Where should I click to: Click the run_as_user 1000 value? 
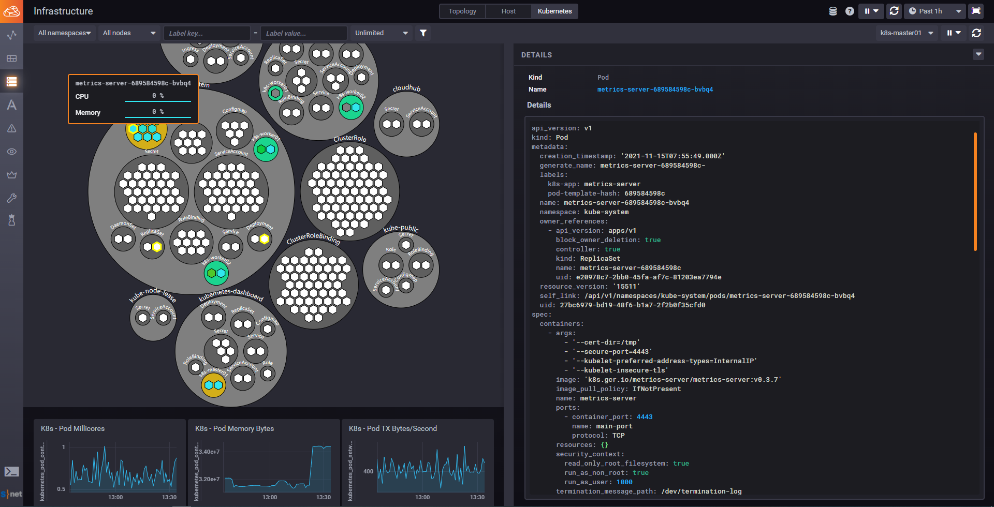624,482
